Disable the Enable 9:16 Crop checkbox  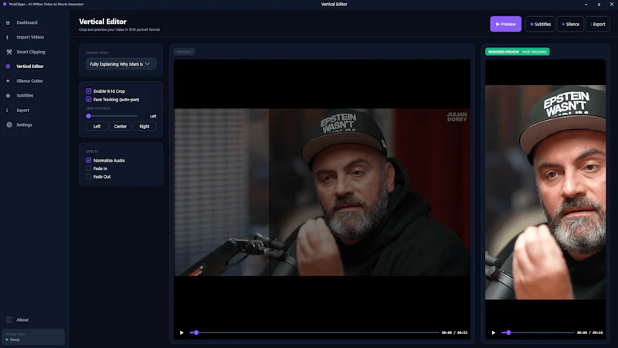click(x=88, y=90)
